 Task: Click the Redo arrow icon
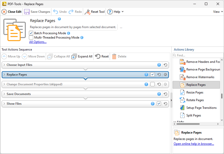point(71,12)
